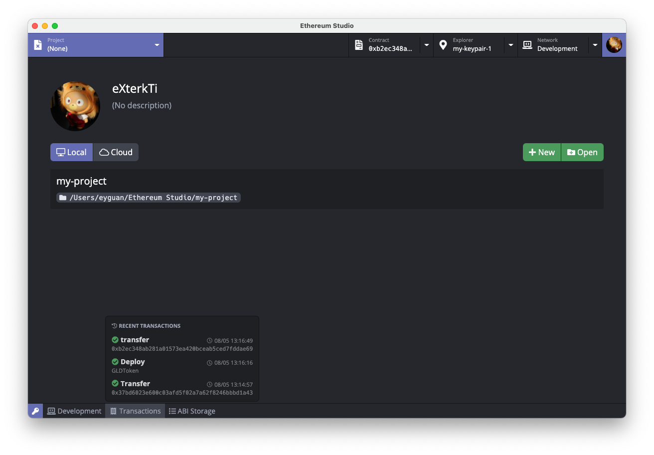Create a New project
Viewport: 654px width, 455px height.
point(542,152)
